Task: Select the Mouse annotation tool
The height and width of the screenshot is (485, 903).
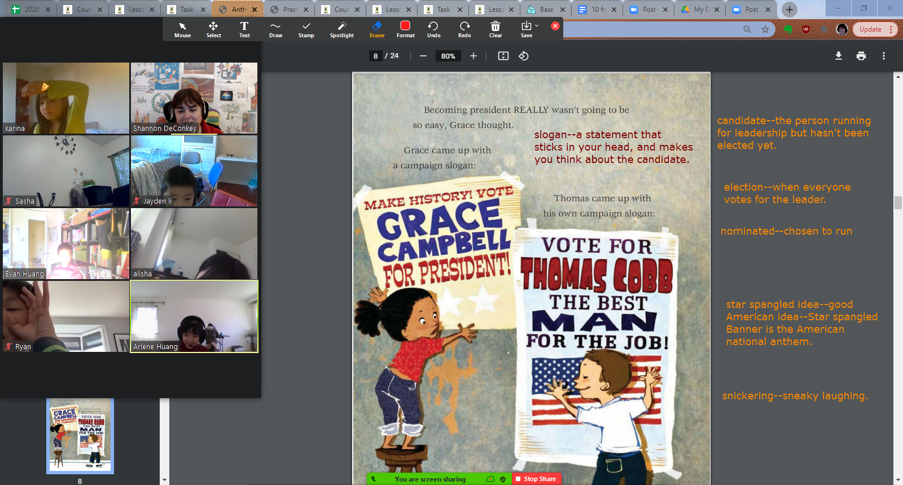Action: (182, 29)
